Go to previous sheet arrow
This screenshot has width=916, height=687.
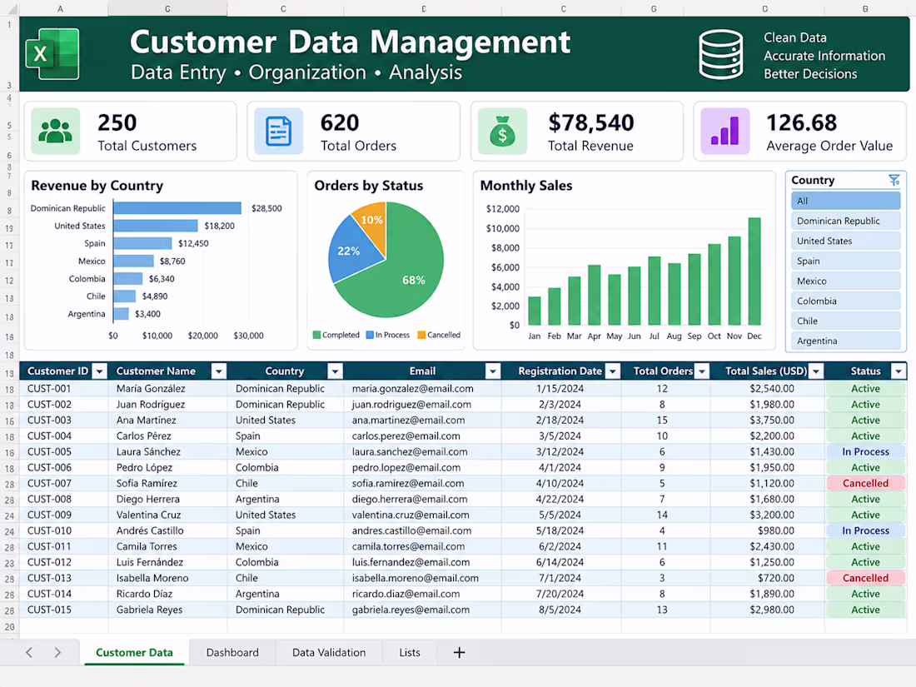pyautogui.click(x=29, y=653)
